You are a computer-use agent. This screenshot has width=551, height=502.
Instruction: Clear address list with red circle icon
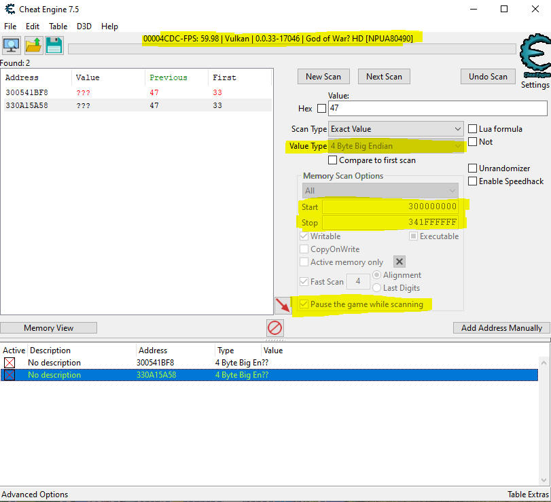tap(274, 328)
